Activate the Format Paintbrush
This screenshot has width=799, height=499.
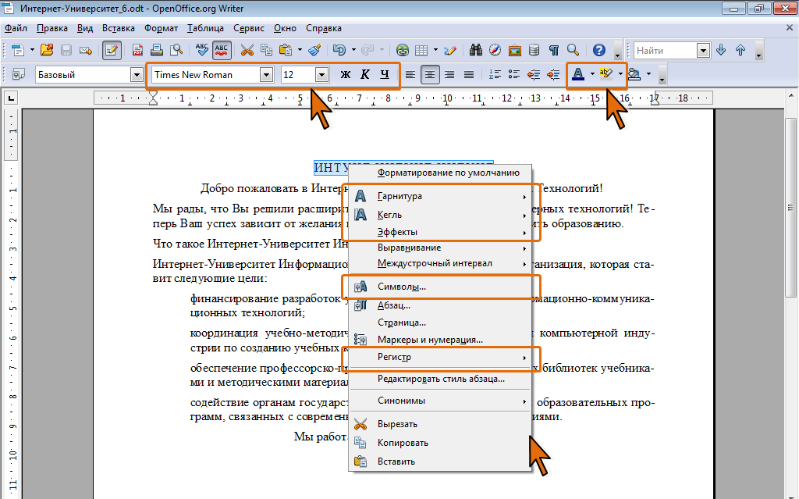315,50
